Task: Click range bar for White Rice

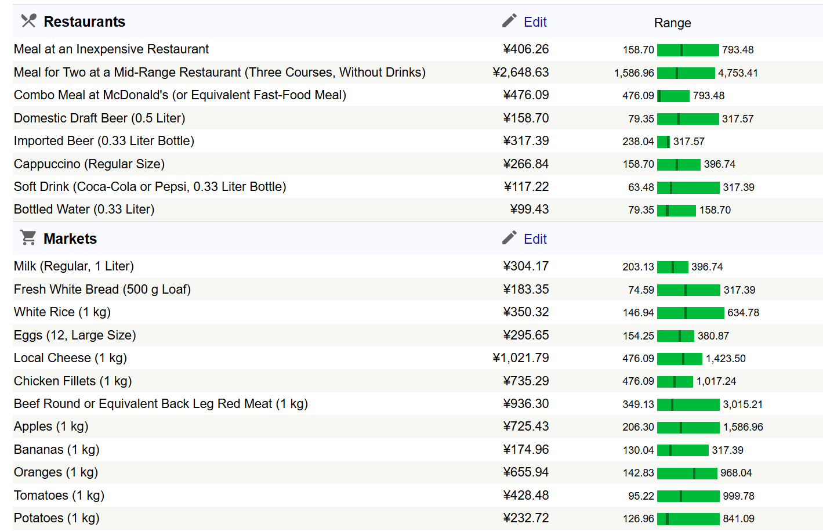Action: click(691, 313)
